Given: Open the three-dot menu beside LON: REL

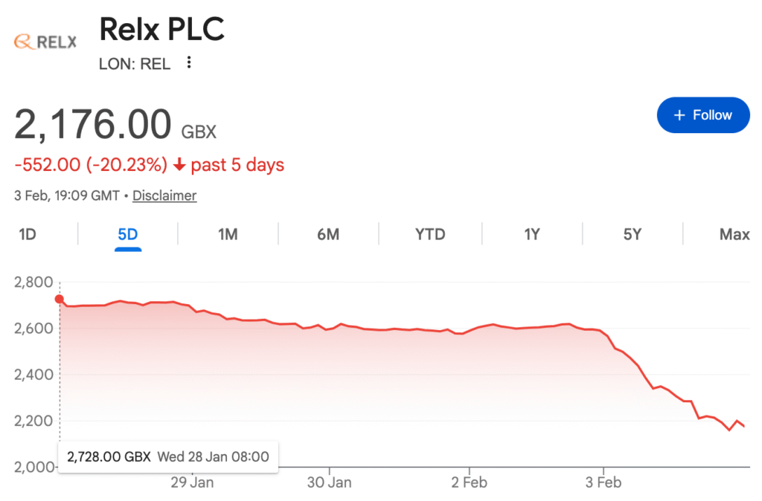Looking at the screenshot, I should pyautogui.click(x=189, y=63).
